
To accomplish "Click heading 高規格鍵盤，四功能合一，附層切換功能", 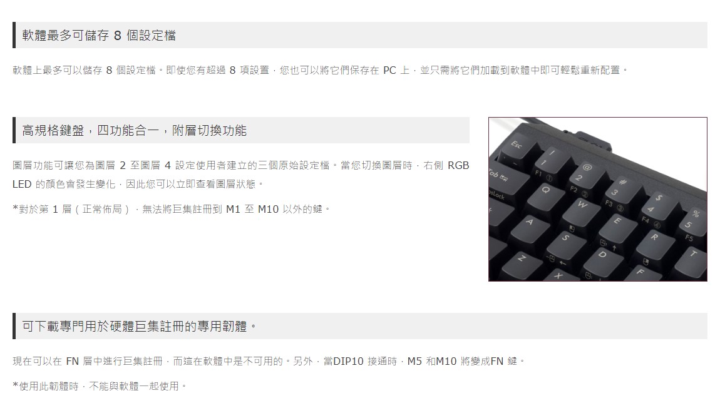I will [134, 130].
